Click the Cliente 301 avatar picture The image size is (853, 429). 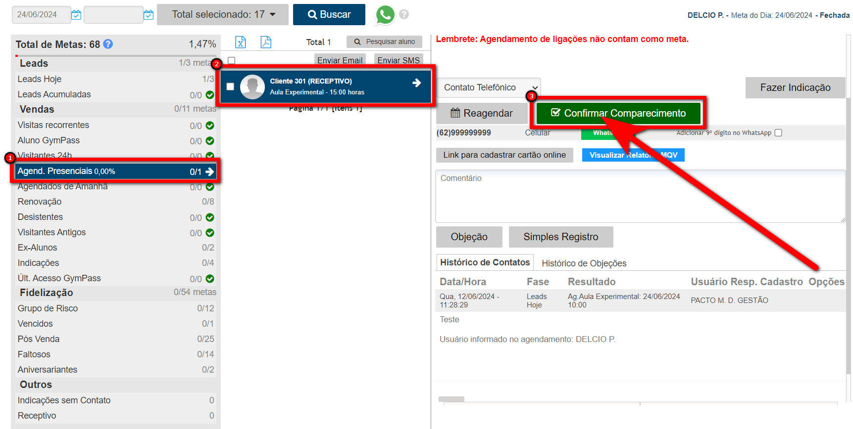pyautogui.click(x=252, y=86)
